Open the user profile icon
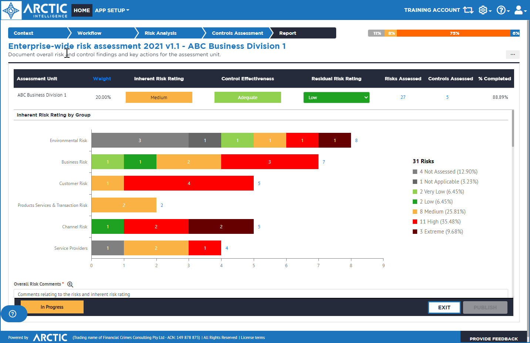This screenshot has height=343, width=530. (518, 10)
